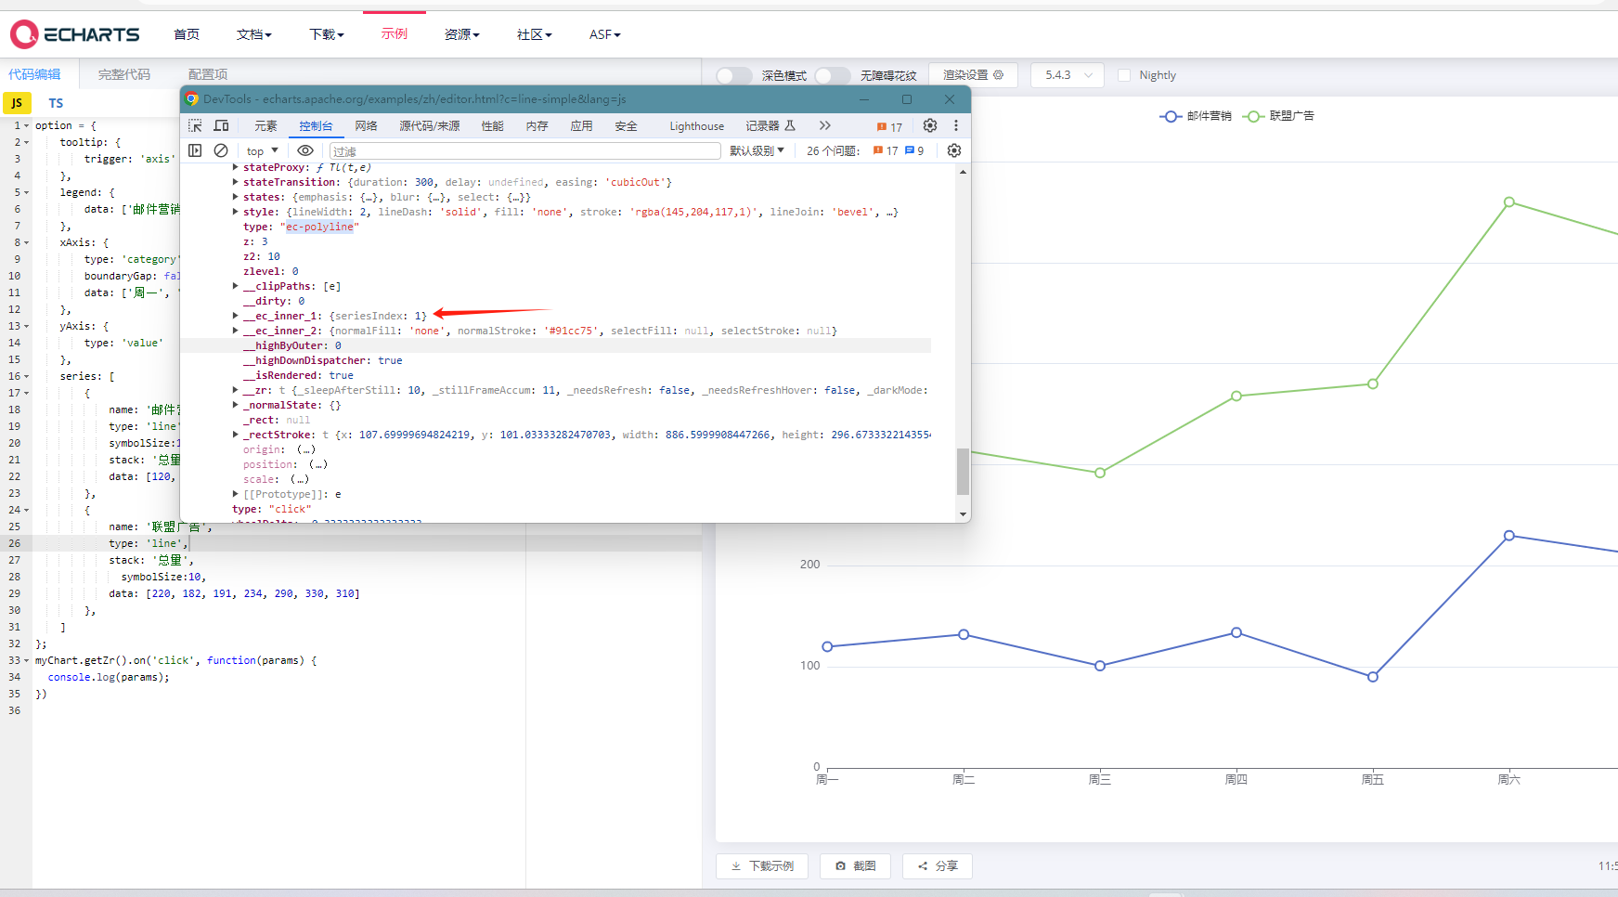Switch to the 网络 tab in DevTools
Screen dimensions: 1618x897
(x=366, y=126)
